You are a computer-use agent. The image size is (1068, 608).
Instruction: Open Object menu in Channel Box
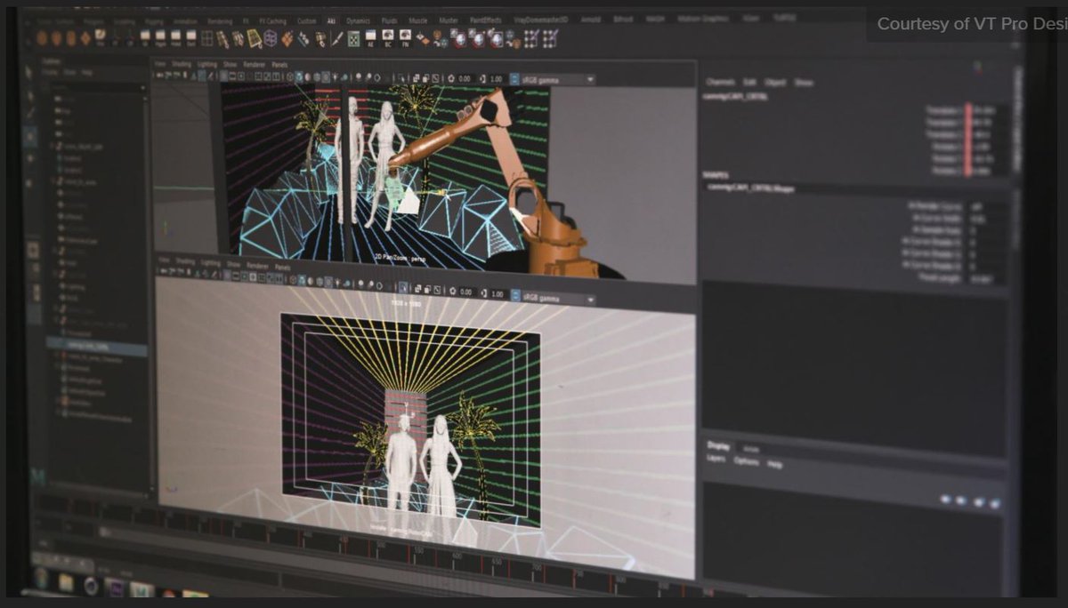tap(775, 82)
